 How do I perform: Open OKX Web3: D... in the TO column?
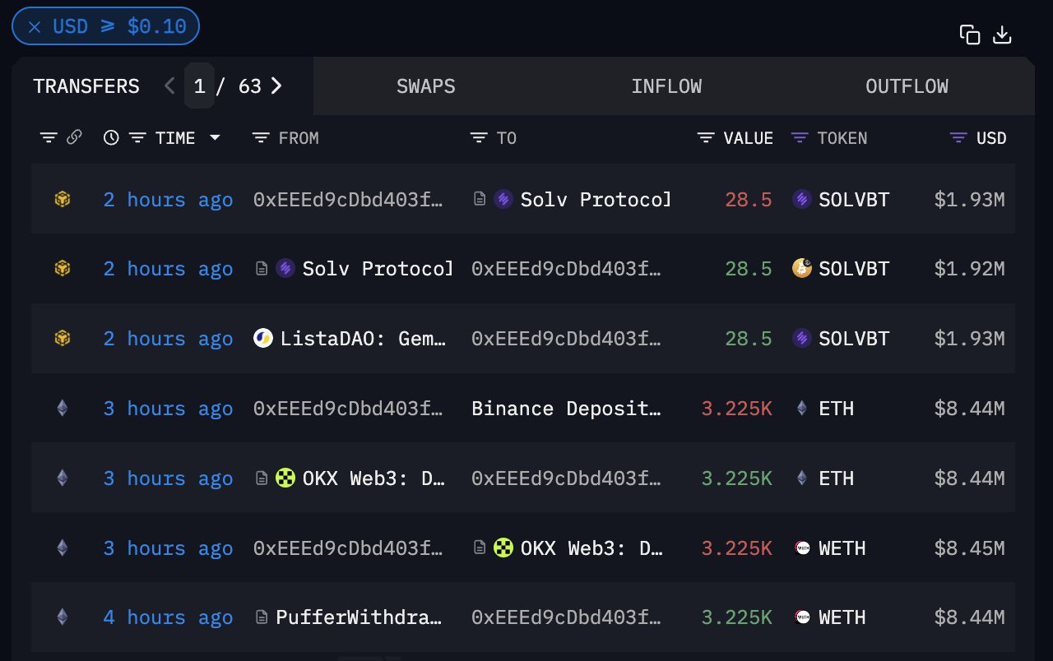coord(592,548)
